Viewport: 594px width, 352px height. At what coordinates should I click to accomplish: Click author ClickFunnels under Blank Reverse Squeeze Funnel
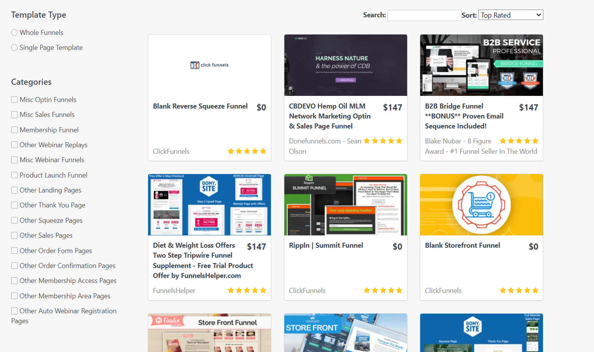[171, 151]
